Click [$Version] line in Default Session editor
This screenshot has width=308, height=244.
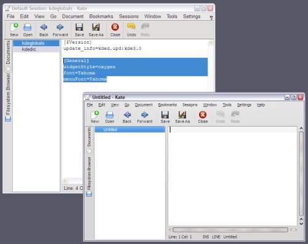tap(78, 42)
